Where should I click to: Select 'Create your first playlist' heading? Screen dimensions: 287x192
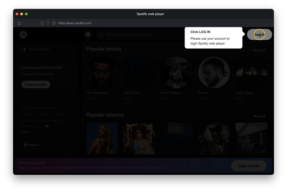point(42,68)
